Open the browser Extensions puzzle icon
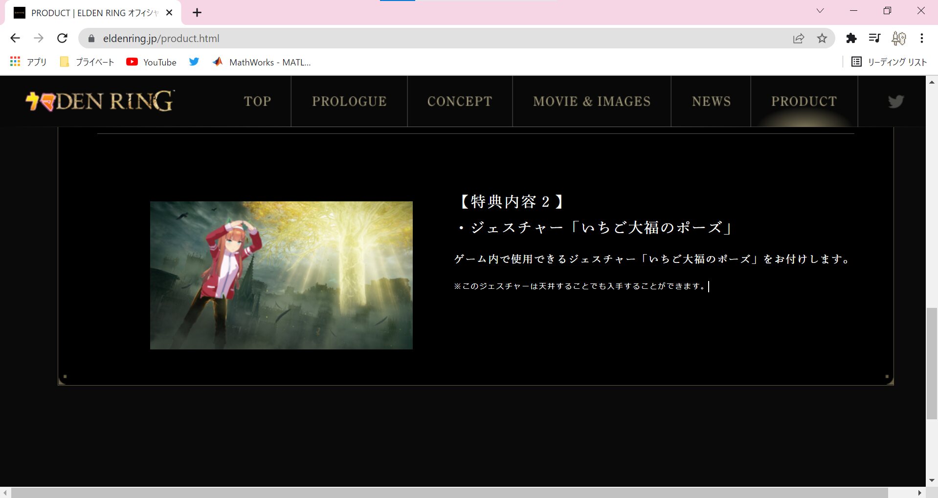 click(851, 38)
